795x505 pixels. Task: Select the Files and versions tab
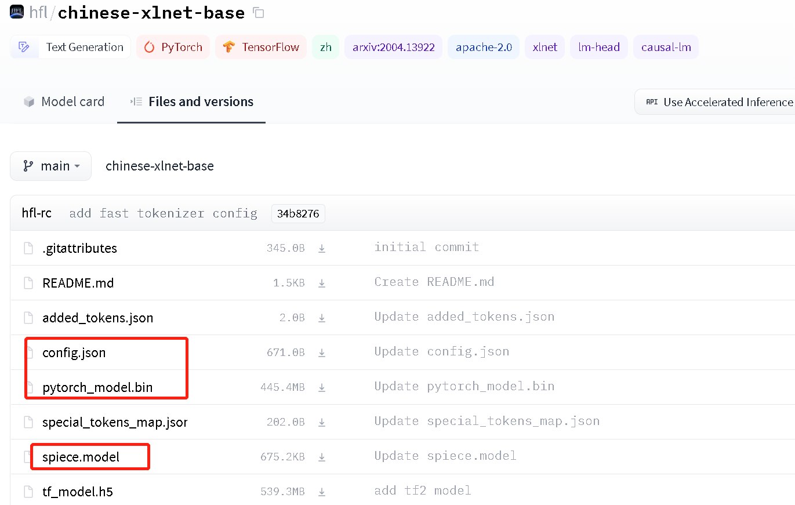[191, 102]
